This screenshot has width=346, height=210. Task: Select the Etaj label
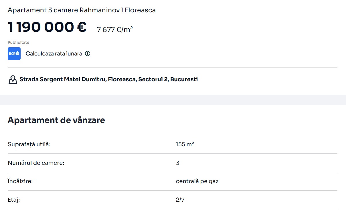(x=13, y=200)
